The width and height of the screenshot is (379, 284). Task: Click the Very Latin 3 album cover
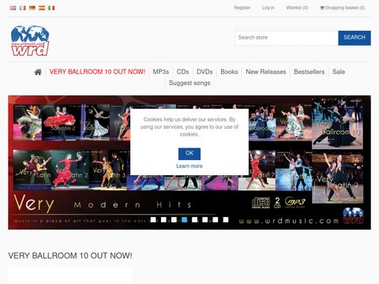point(108,170)
